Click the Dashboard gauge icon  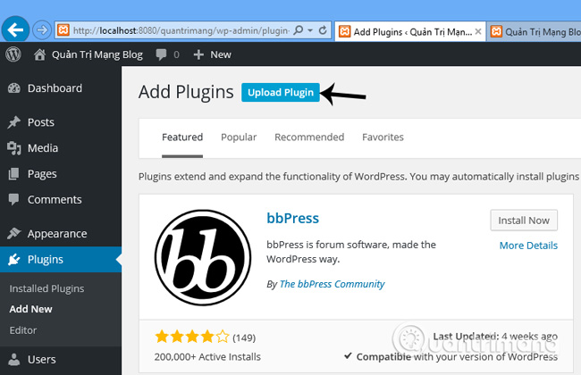pos(14,88)
